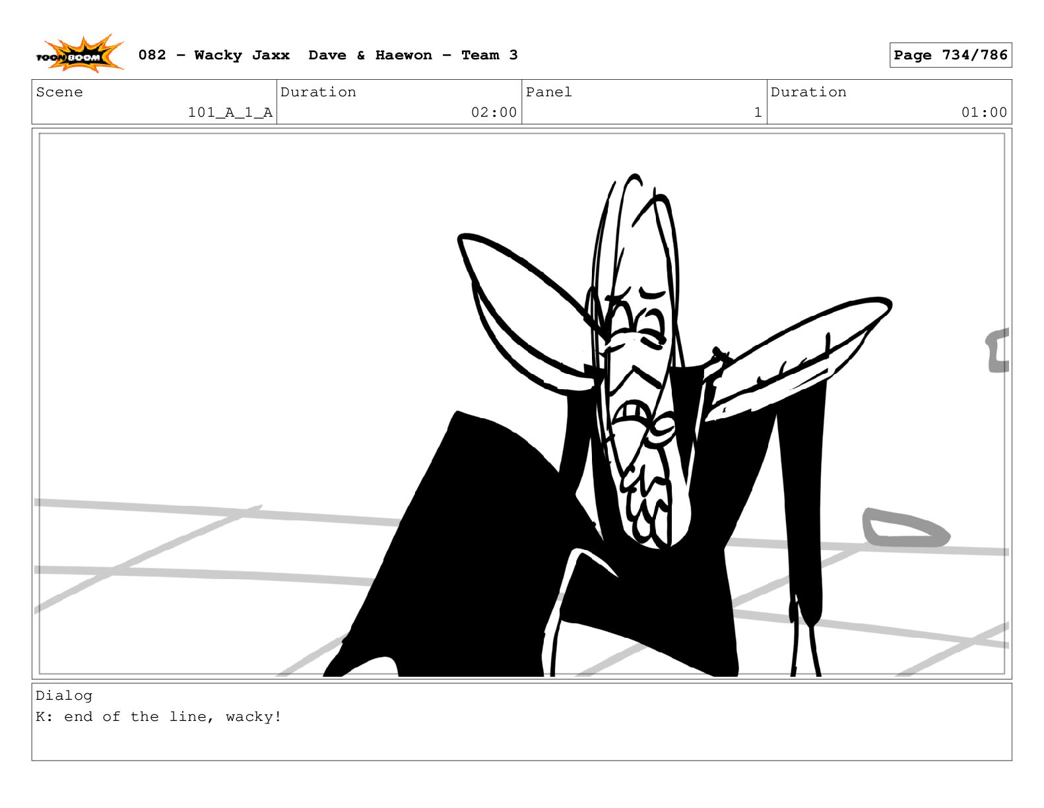This screenshot has width=1044, height=808.
Task: Click the title '082 - Wacky Jaxx'
Action: coord(214,55)
